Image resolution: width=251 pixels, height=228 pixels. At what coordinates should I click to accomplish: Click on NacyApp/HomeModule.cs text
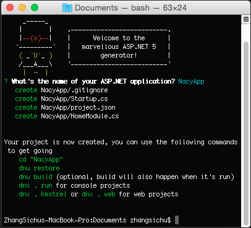tap(80, 116)
